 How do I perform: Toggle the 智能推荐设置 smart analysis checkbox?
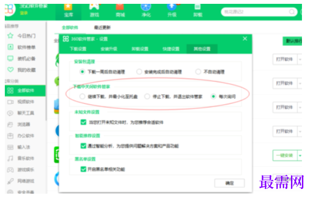(x=83, y=146)
